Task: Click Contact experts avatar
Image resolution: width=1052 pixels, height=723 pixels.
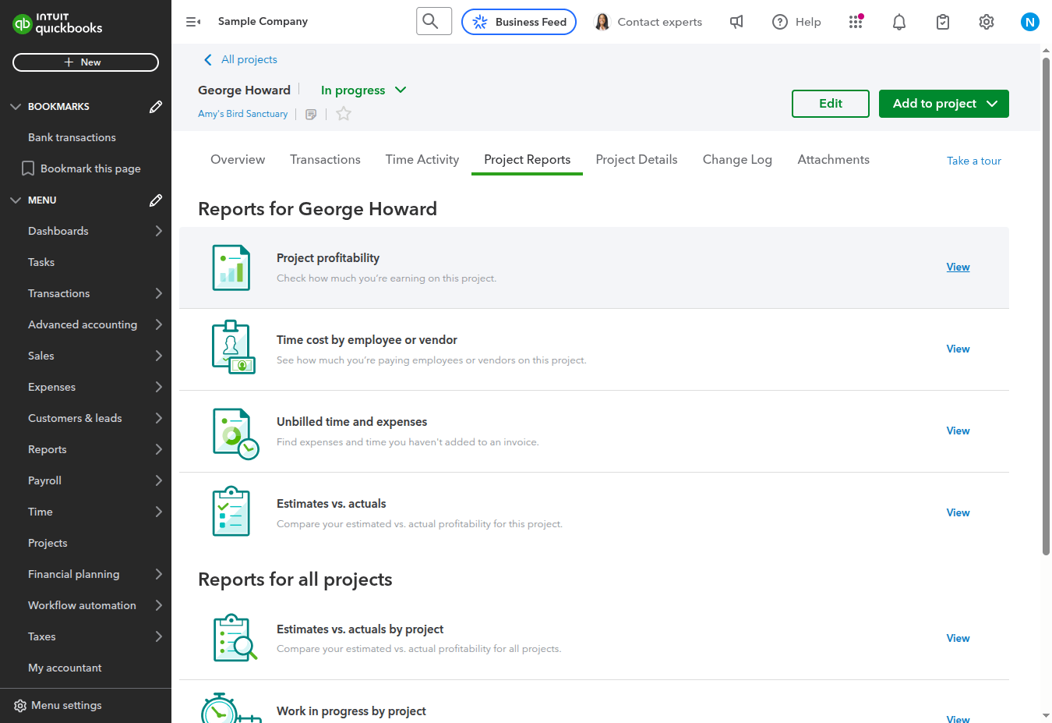Action: point(602,22)
